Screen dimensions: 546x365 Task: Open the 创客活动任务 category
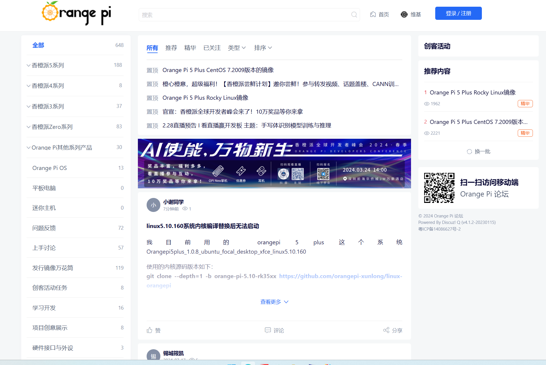point(75,288)
